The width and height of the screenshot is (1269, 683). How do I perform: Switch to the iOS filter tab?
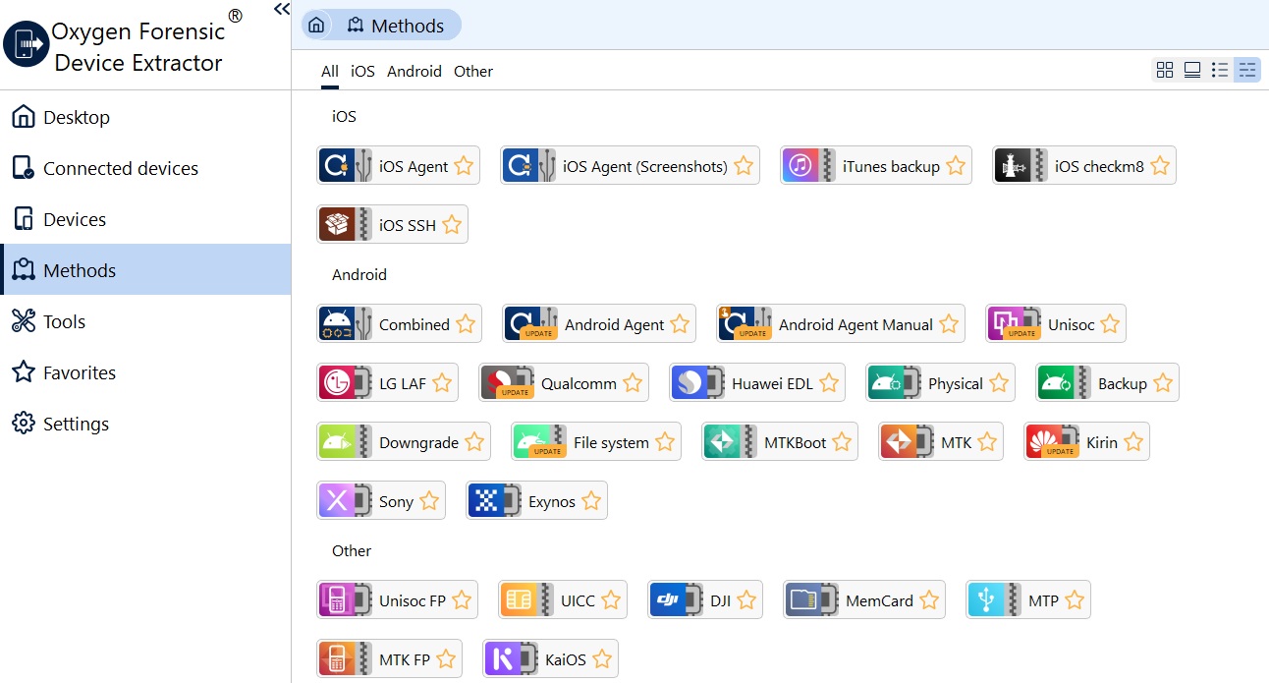tap(362, 71)
